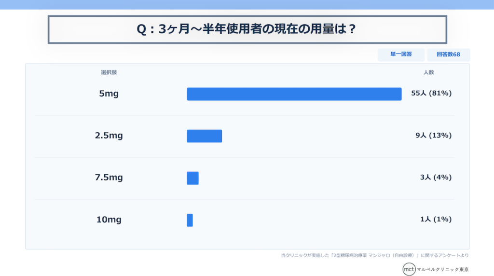This screenshot has width=494, height=276.
Task: Click the 人数 column header
Action: [x=428, y=72]
